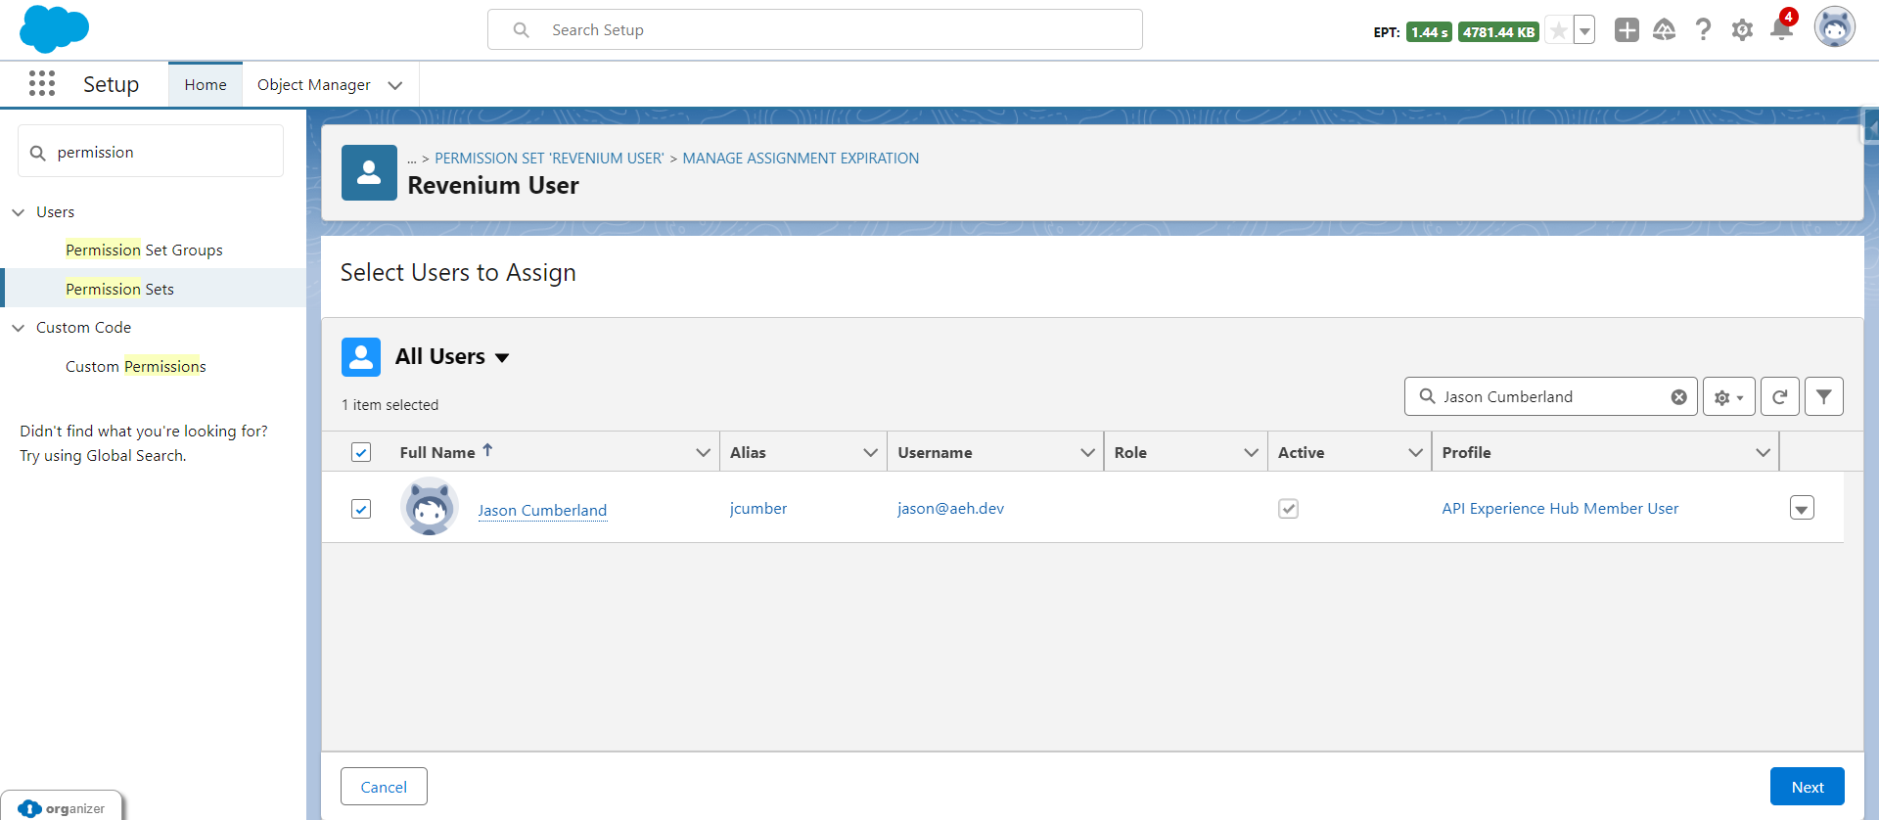Click the Search Setup input field
Screen dimensions: 1879x820
click(x=814, y=30)
